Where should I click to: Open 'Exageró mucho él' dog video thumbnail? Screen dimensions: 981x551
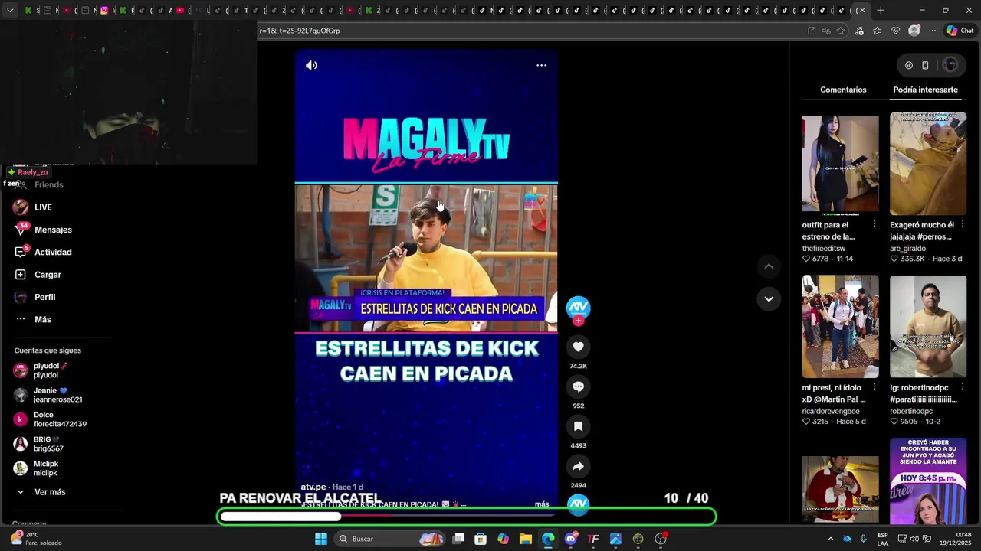[x=928, y=163]
